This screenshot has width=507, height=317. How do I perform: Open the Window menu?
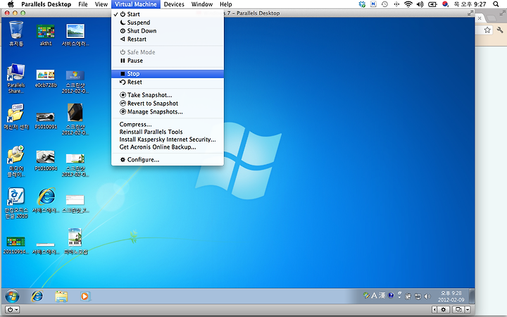click(x=202, y=4)
